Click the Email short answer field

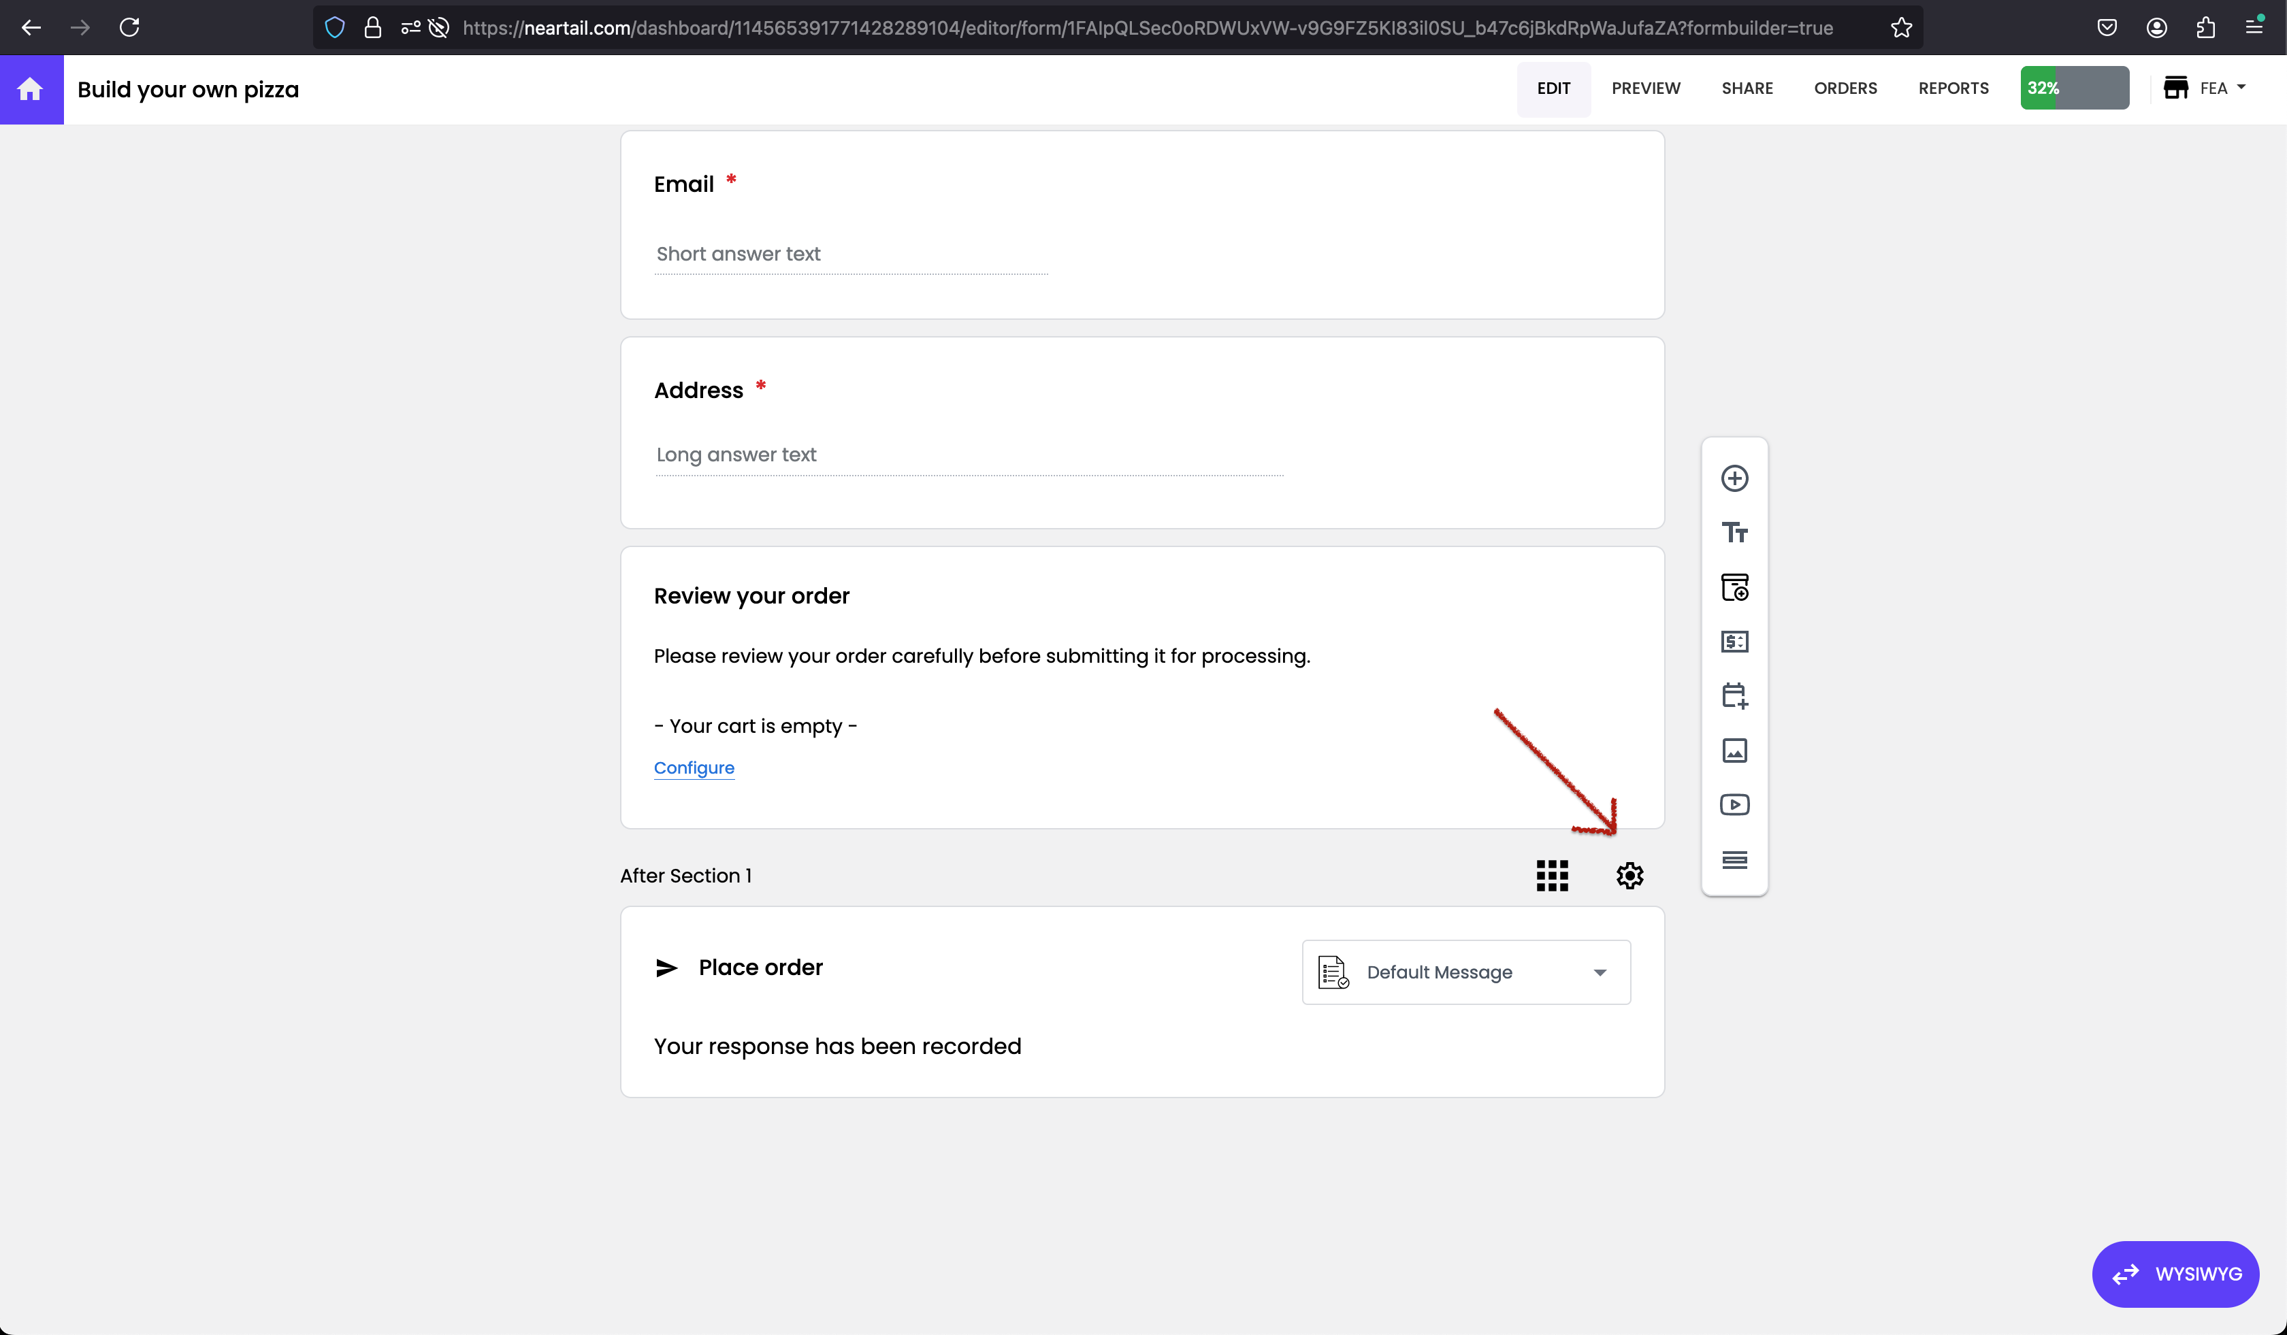tap(850, 254)
